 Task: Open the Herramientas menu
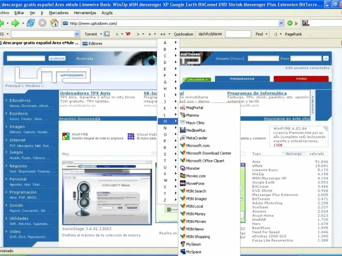85,13
